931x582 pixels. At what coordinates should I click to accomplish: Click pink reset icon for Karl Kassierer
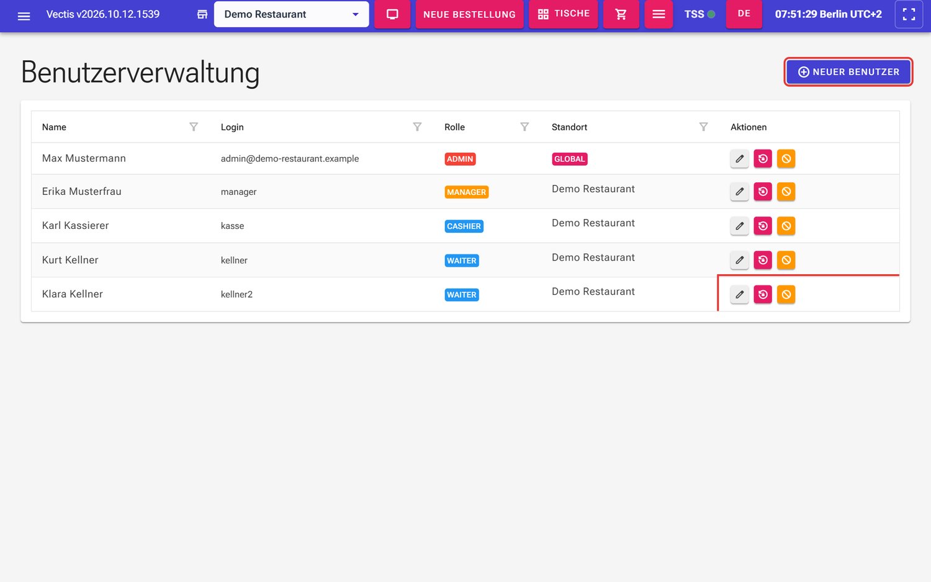[763, 226]
